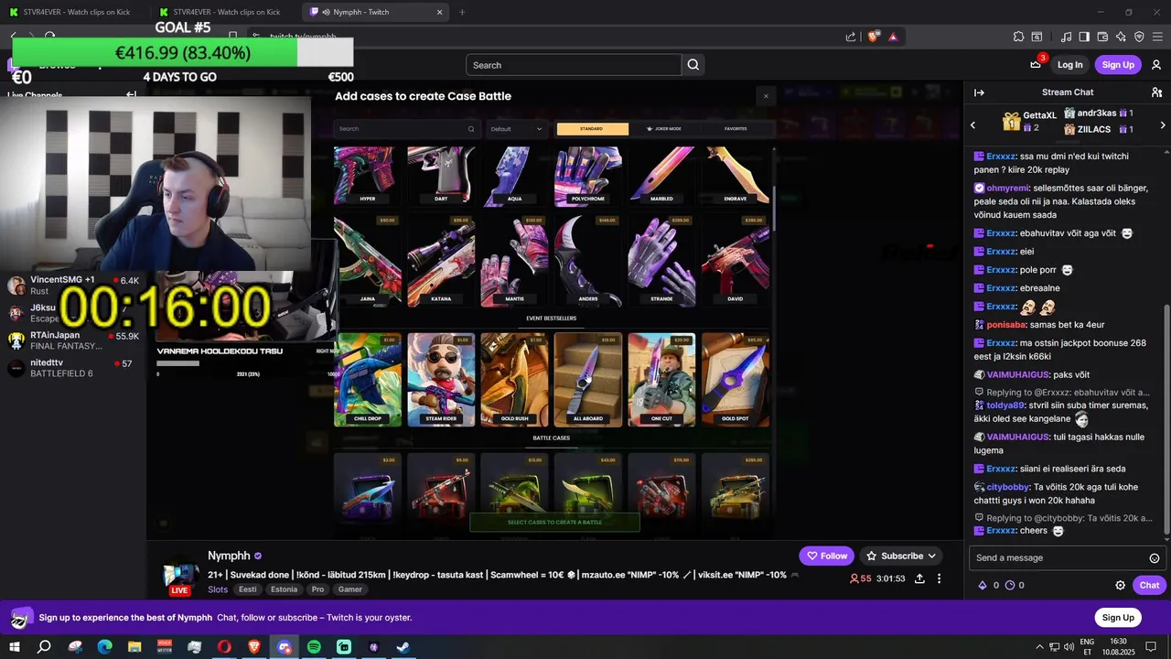Click the Gamer tag
This screenshot has height=659, width=1171.
(x=350, y=589)
